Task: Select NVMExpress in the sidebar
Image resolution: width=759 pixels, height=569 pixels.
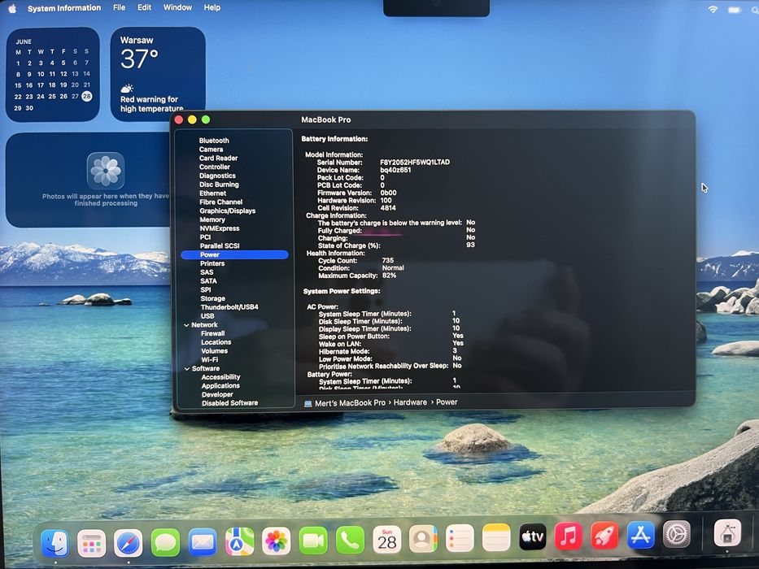Action: [220, 228]
